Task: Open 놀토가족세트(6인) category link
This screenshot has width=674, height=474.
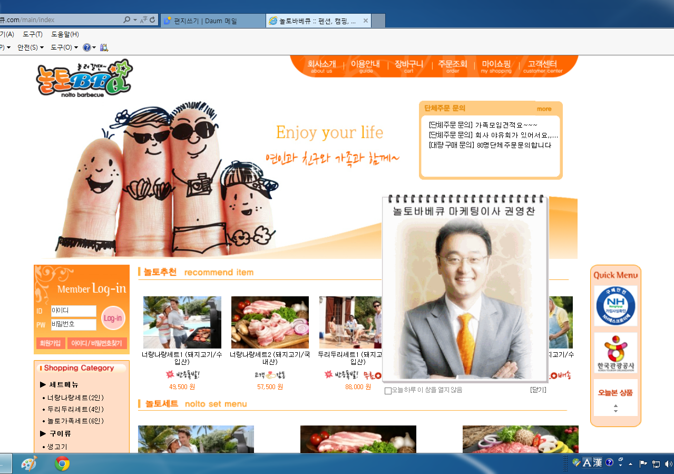Action: (75, 421)
